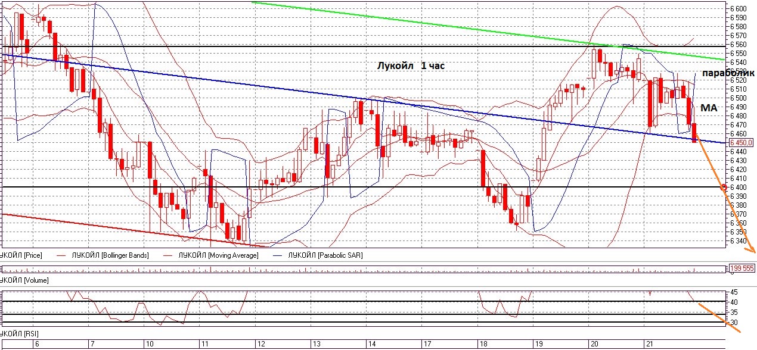This screenshot has width=757, height=350.
Task: Select 6 590 on the price axis
Action: 738,18
